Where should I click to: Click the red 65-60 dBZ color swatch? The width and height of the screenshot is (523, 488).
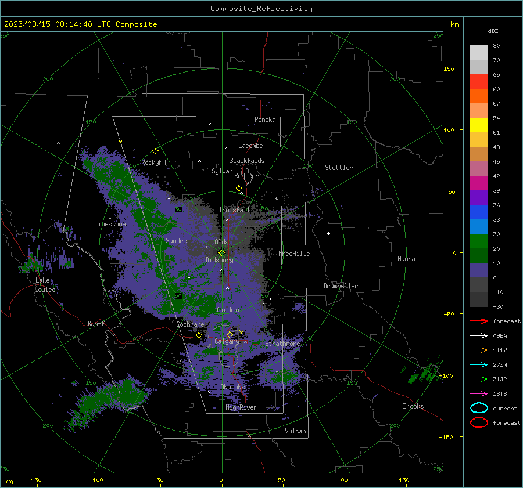point(479,82)
